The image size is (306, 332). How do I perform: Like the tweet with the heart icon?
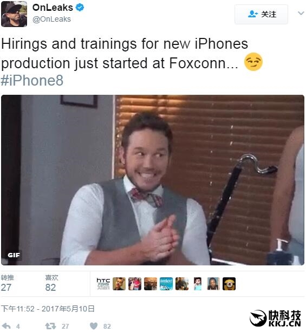point(94,326)
